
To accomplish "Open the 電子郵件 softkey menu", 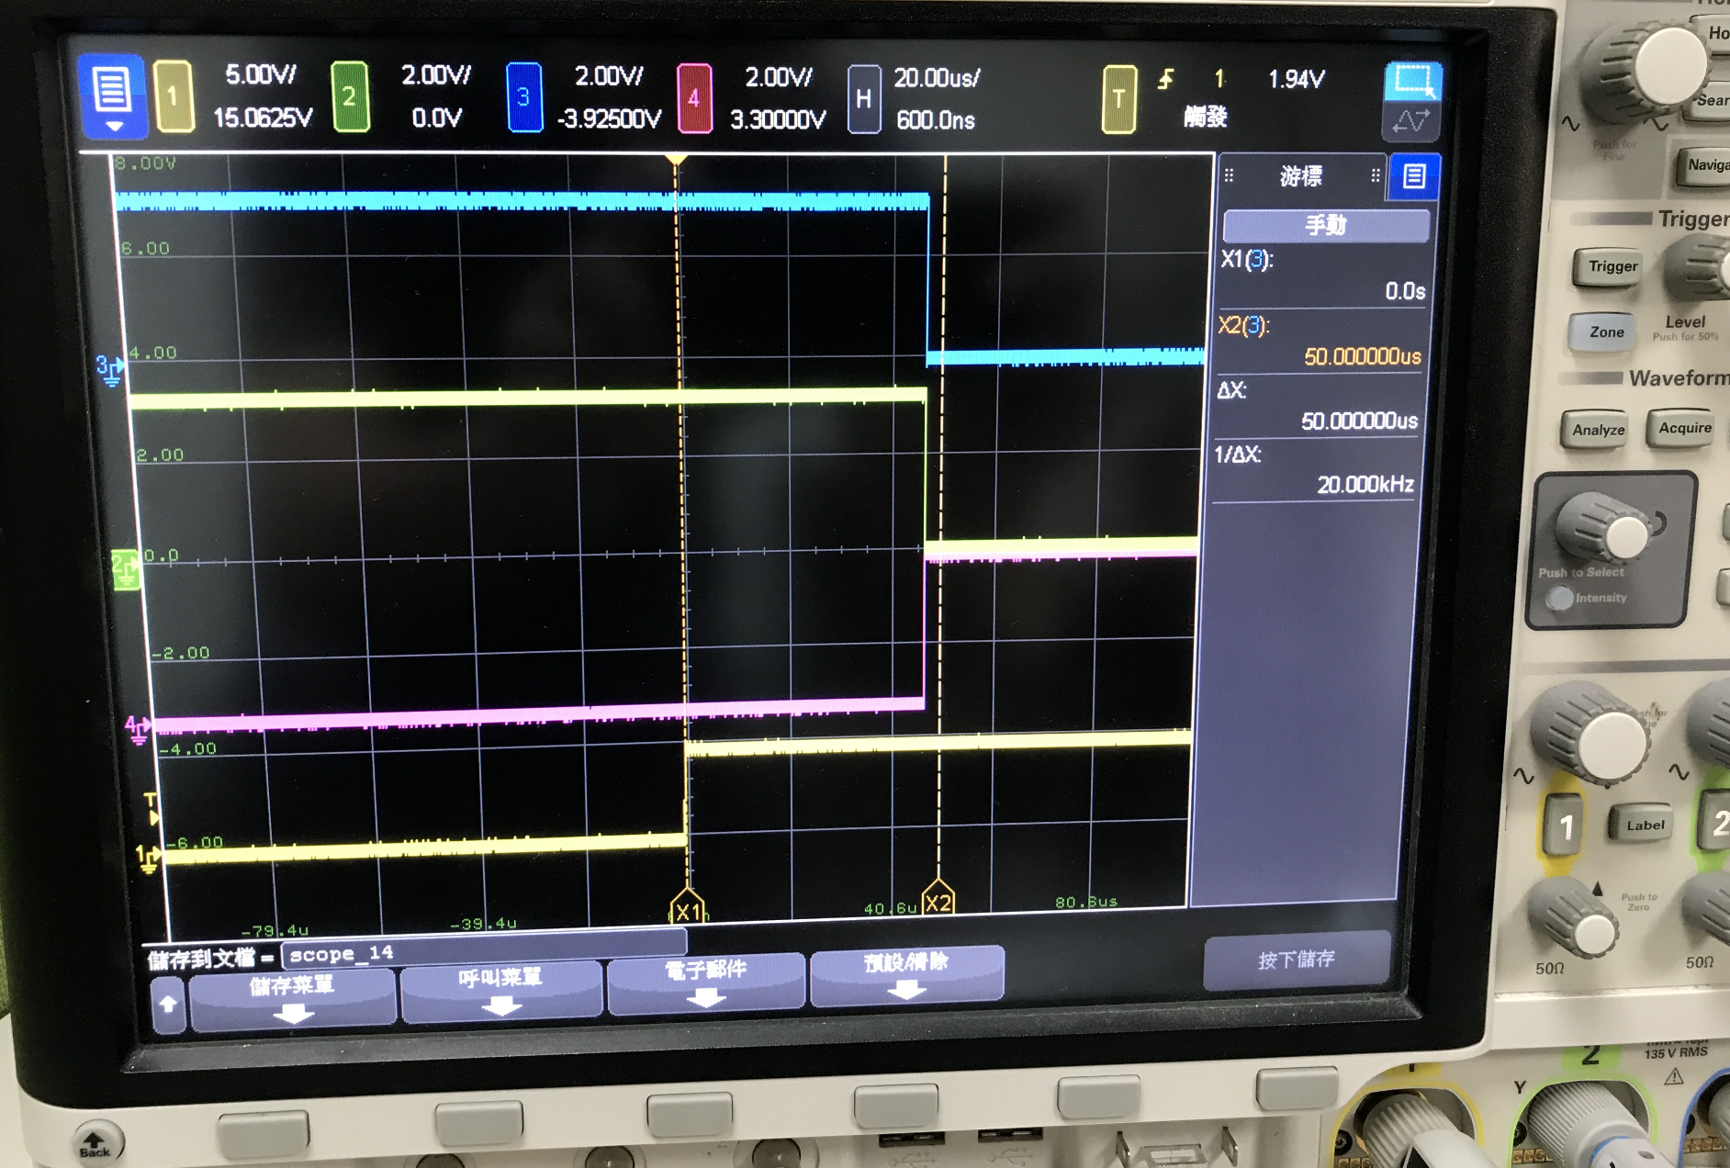I will 705,982.
